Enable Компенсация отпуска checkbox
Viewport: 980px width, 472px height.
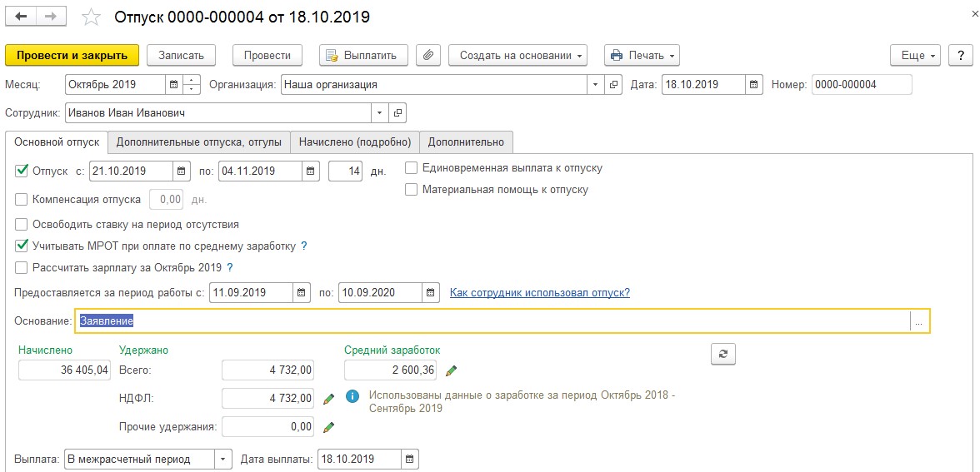22,199
